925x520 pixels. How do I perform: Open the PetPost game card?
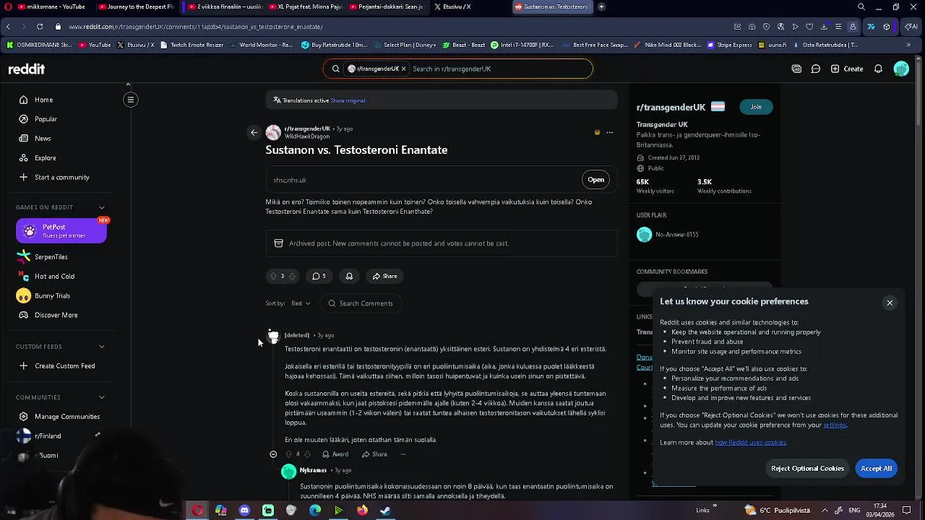(x=61, y=231)
